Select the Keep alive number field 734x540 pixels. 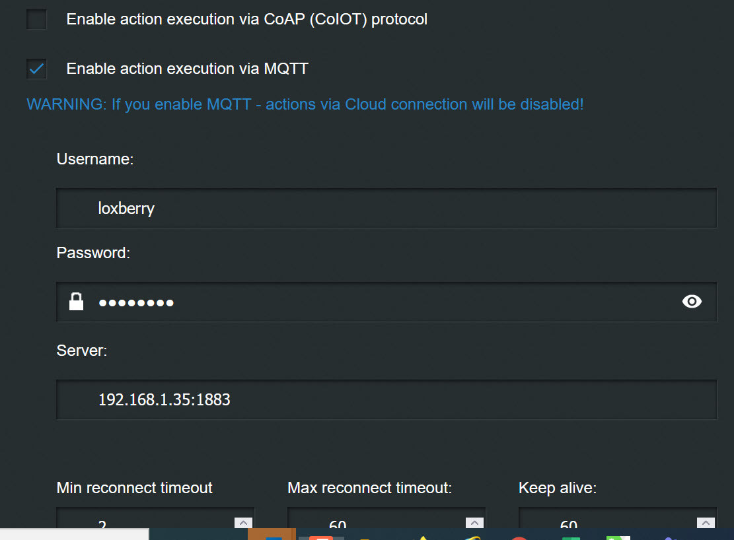(x=608, y=523)
